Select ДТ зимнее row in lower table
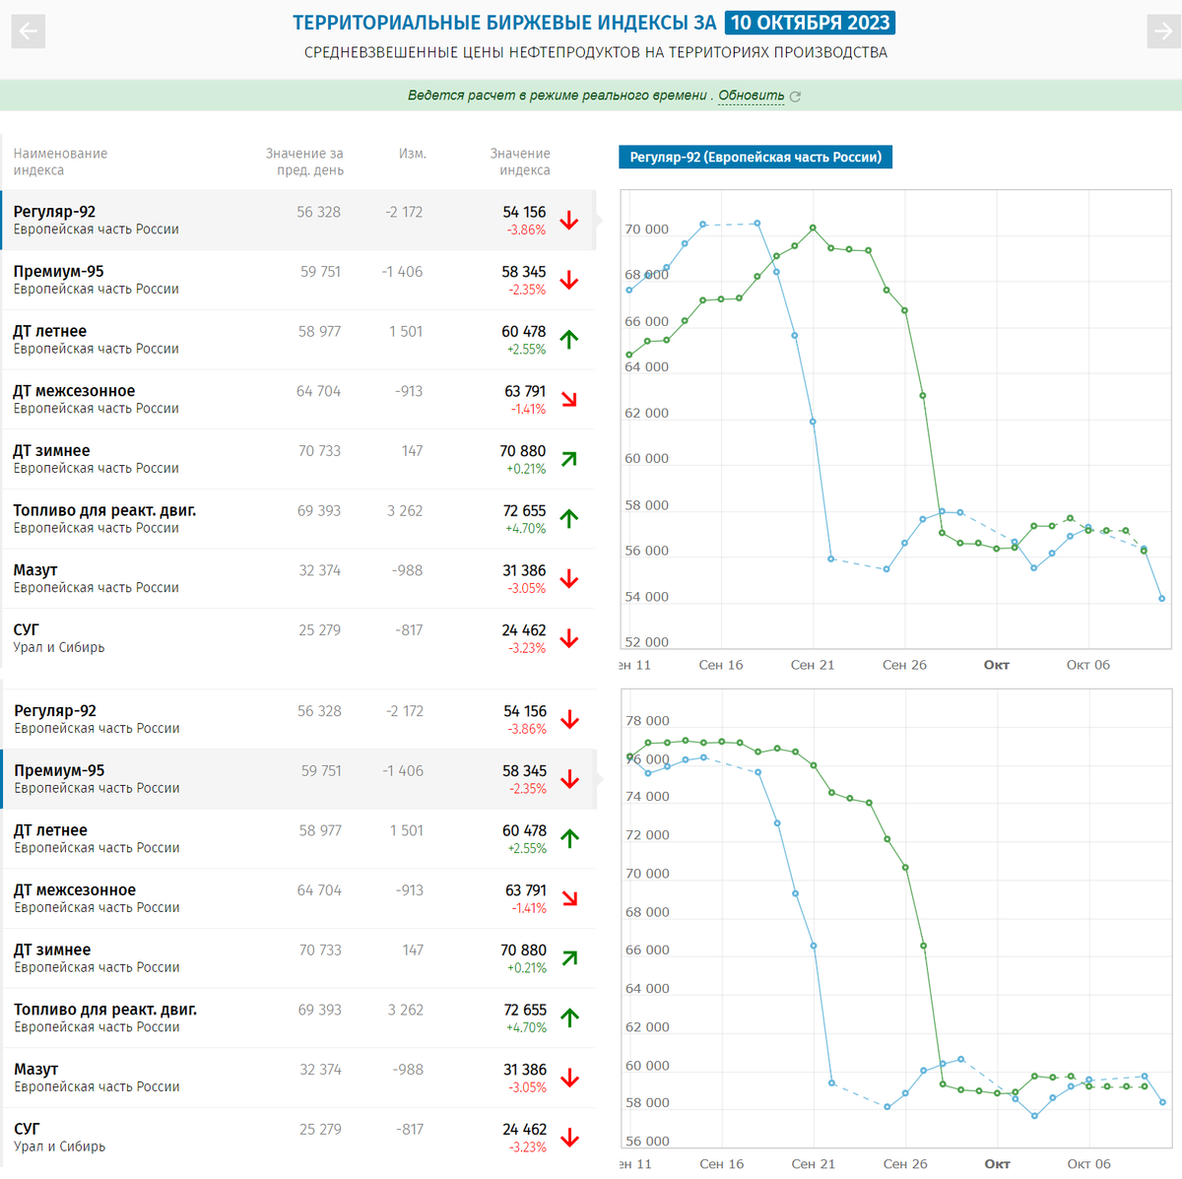The image size is (1182, 1179). point(298,958)
